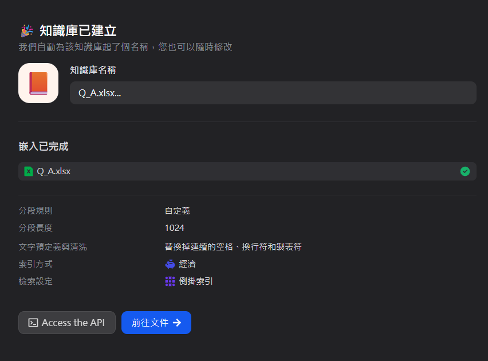This screenshot has height=361, width=488.
Task: Click the 自定義 segmentation rule value
Action: point(177,210)
